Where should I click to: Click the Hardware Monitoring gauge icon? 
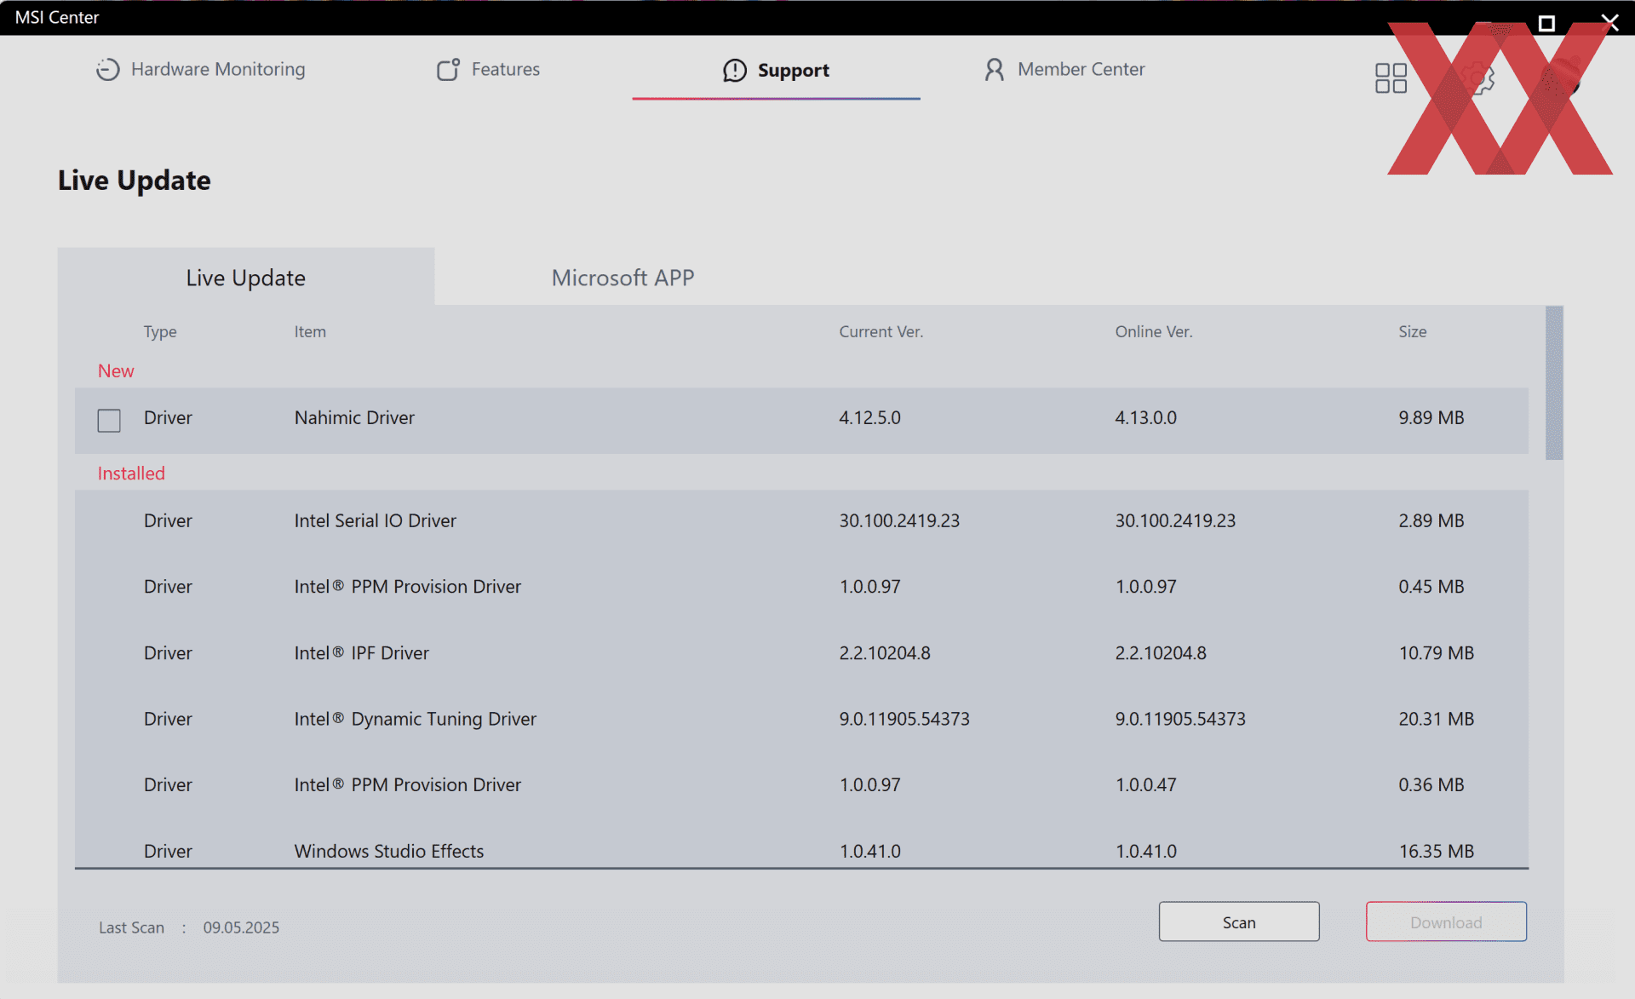[x=107, y=70]
